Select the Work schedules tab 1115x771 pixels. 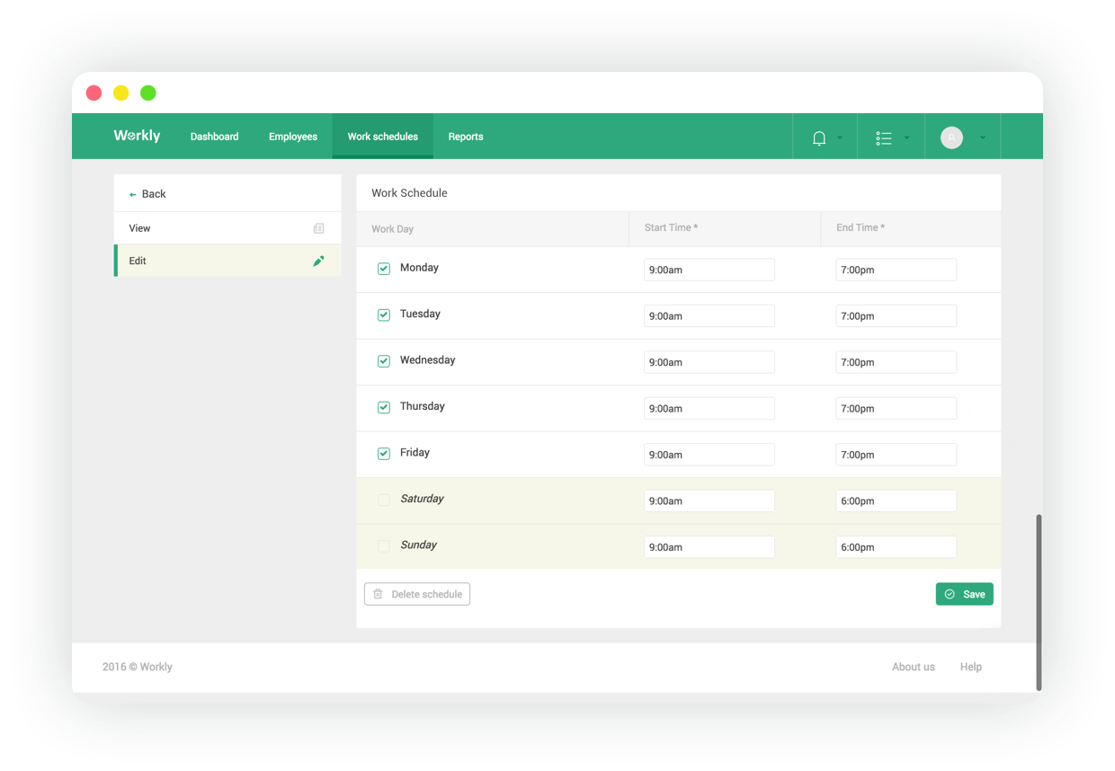pos(382,137)
